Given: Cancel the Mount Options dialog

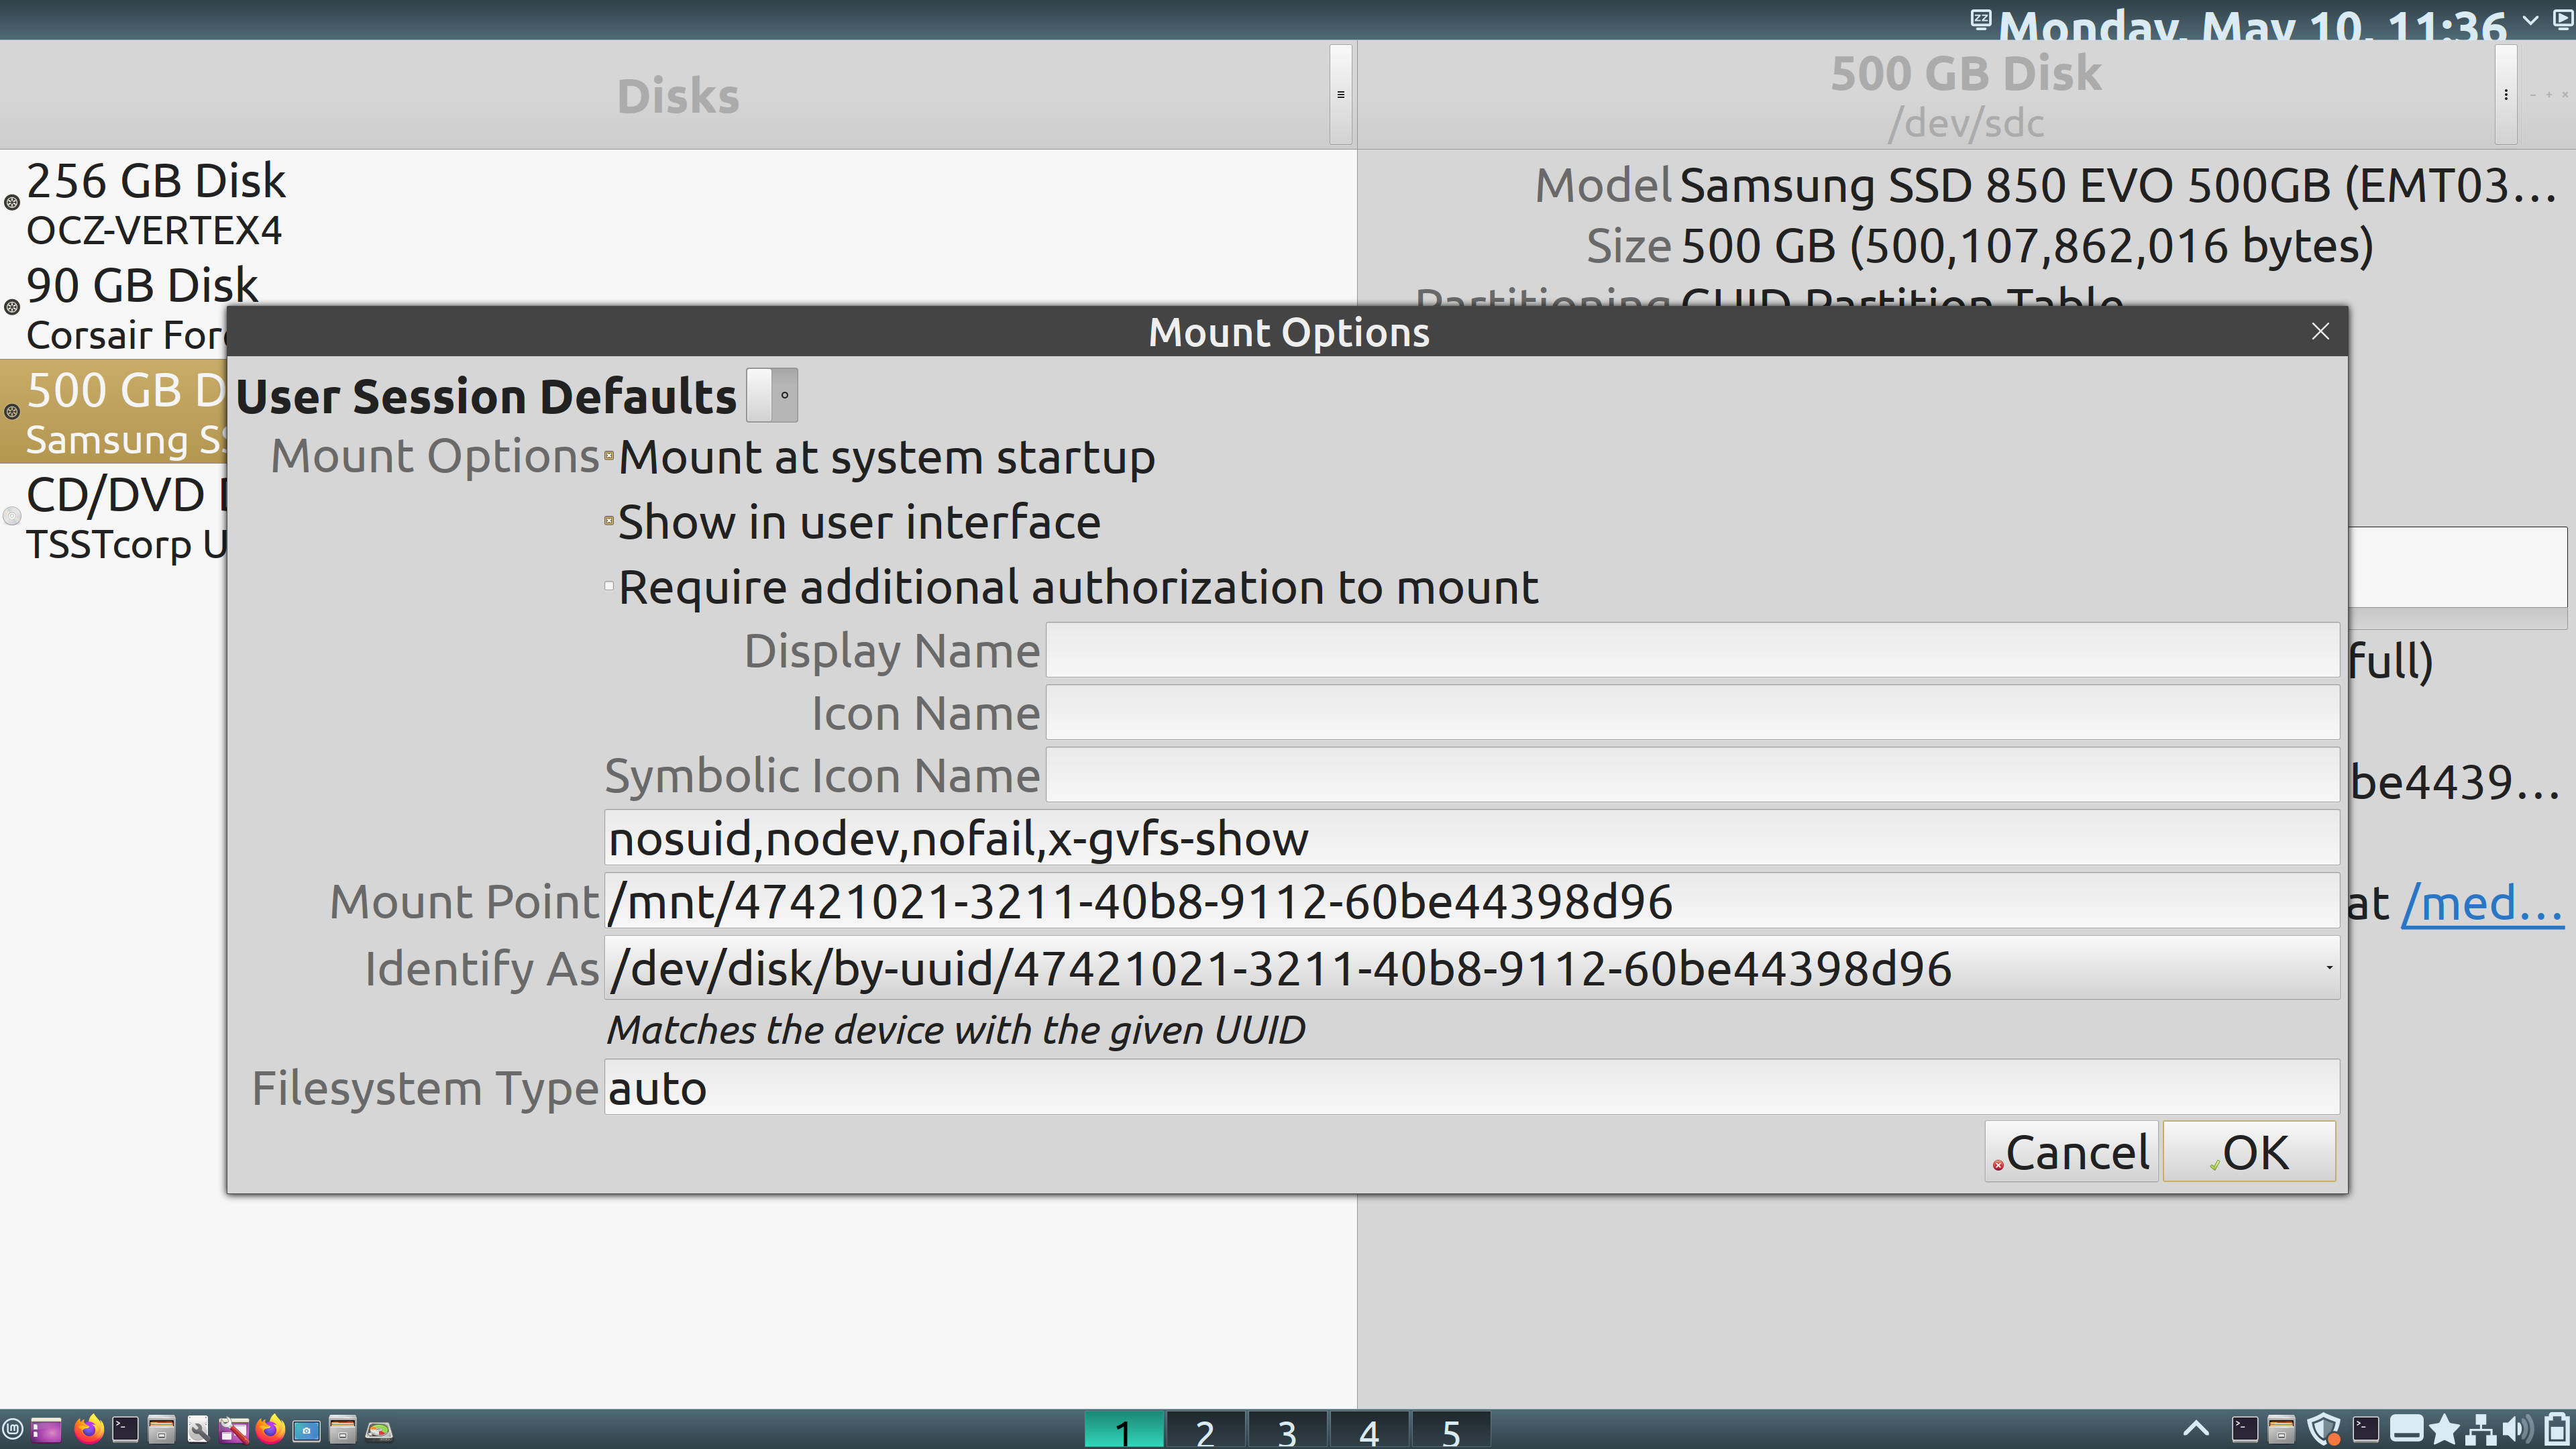Looking at the screenshot, I should 2071,1152.
